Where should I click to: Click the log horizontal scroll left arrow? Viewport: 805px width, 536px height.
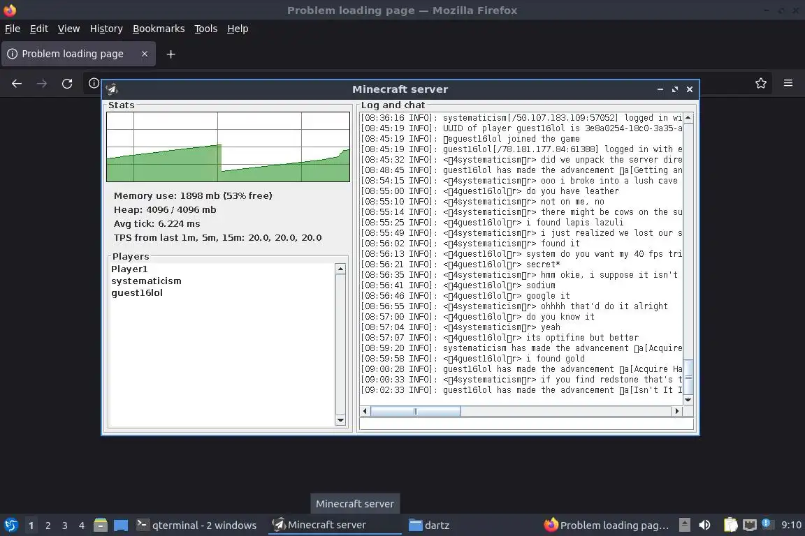tap(365, 411)
